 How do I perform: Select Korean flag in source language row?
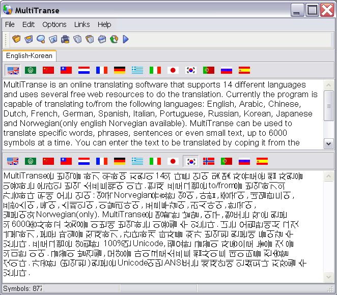point(191,70)
